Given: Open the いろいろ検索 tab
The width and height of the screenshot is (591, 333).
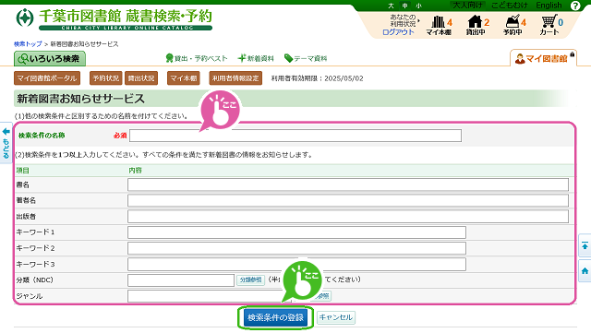Looking at the screenshot, I should pos(50,59).
